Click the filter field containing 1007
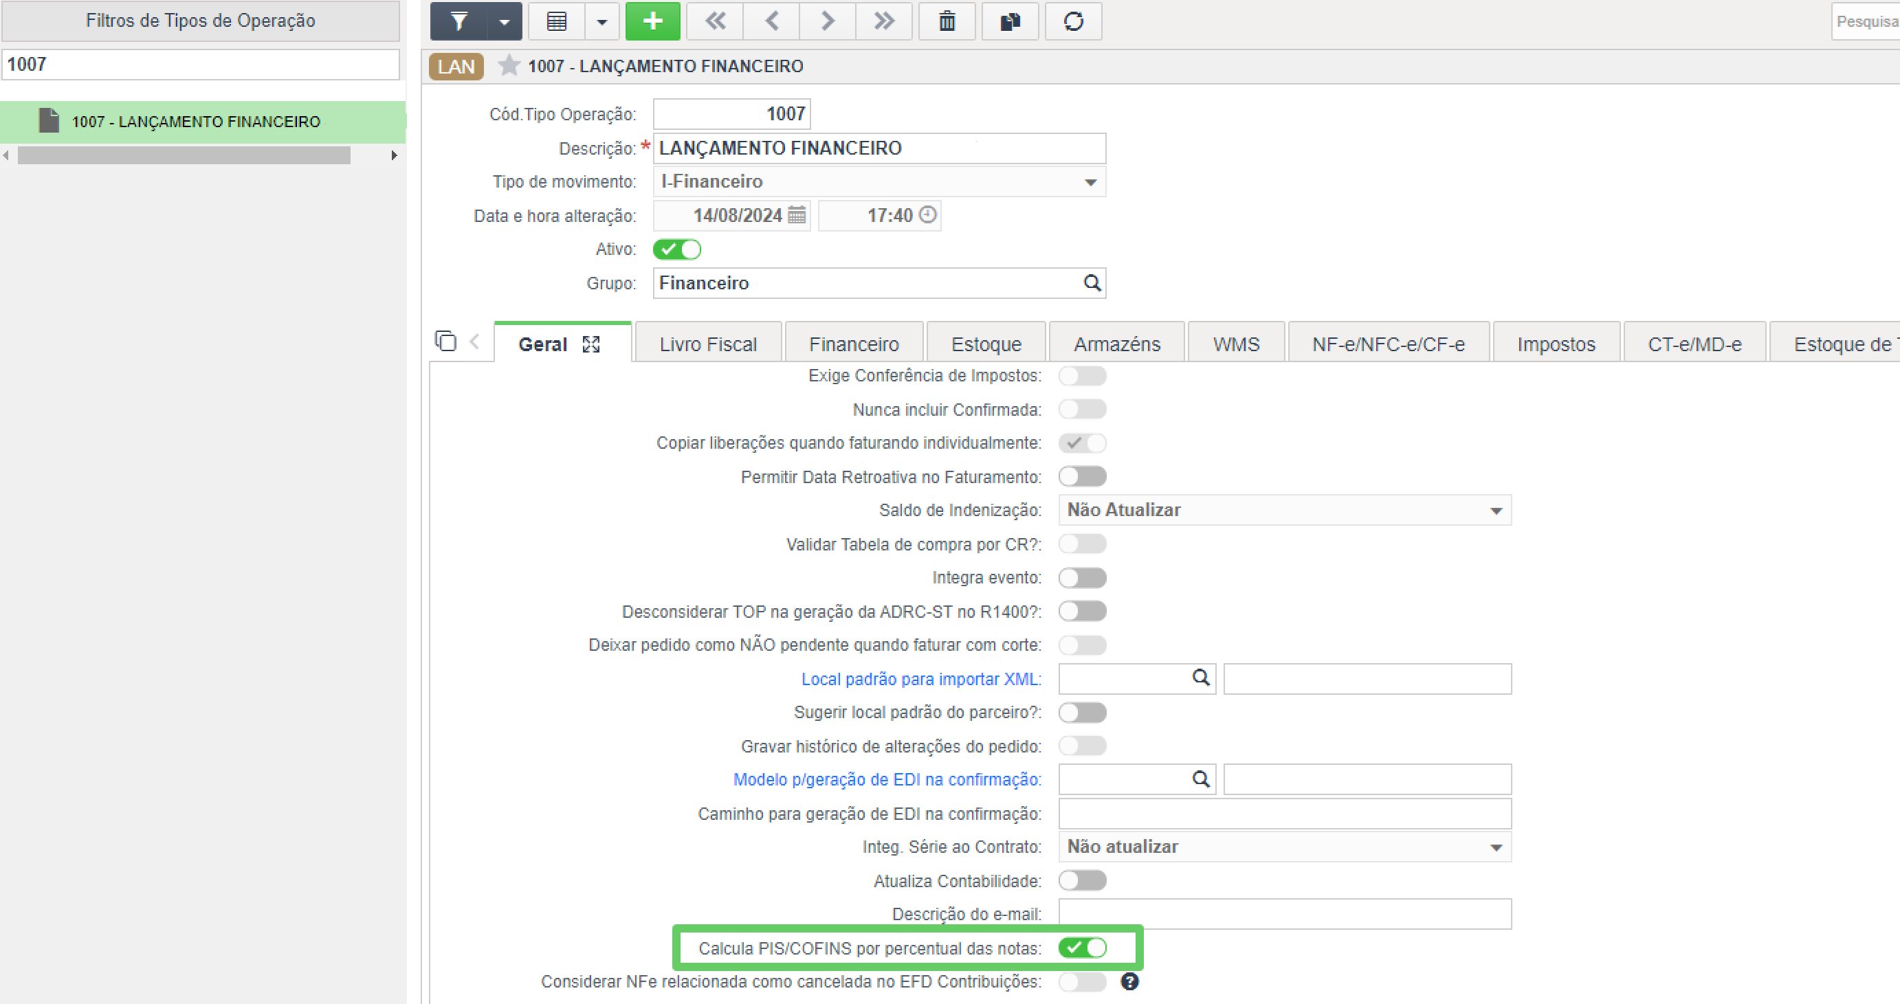Viewport: 1900px width, 1004px height. point(201,64)
